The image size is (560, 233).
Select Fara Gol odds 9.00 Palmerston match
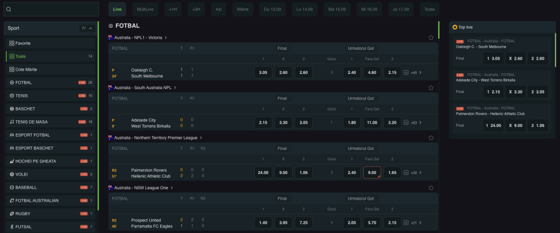(372, 173)
